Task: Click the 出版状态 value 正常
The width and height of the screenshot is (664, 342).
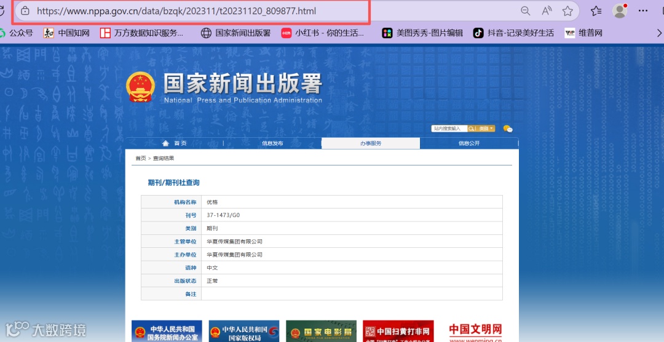Action: (x=212, y=281)
